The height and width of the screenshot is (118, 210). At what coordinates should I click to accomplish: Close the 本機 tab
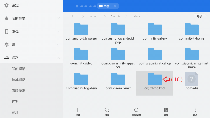point(115,6)
